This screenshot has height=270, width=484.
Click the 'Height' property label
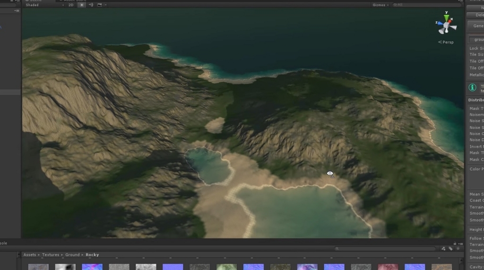[x=476, y=229]
